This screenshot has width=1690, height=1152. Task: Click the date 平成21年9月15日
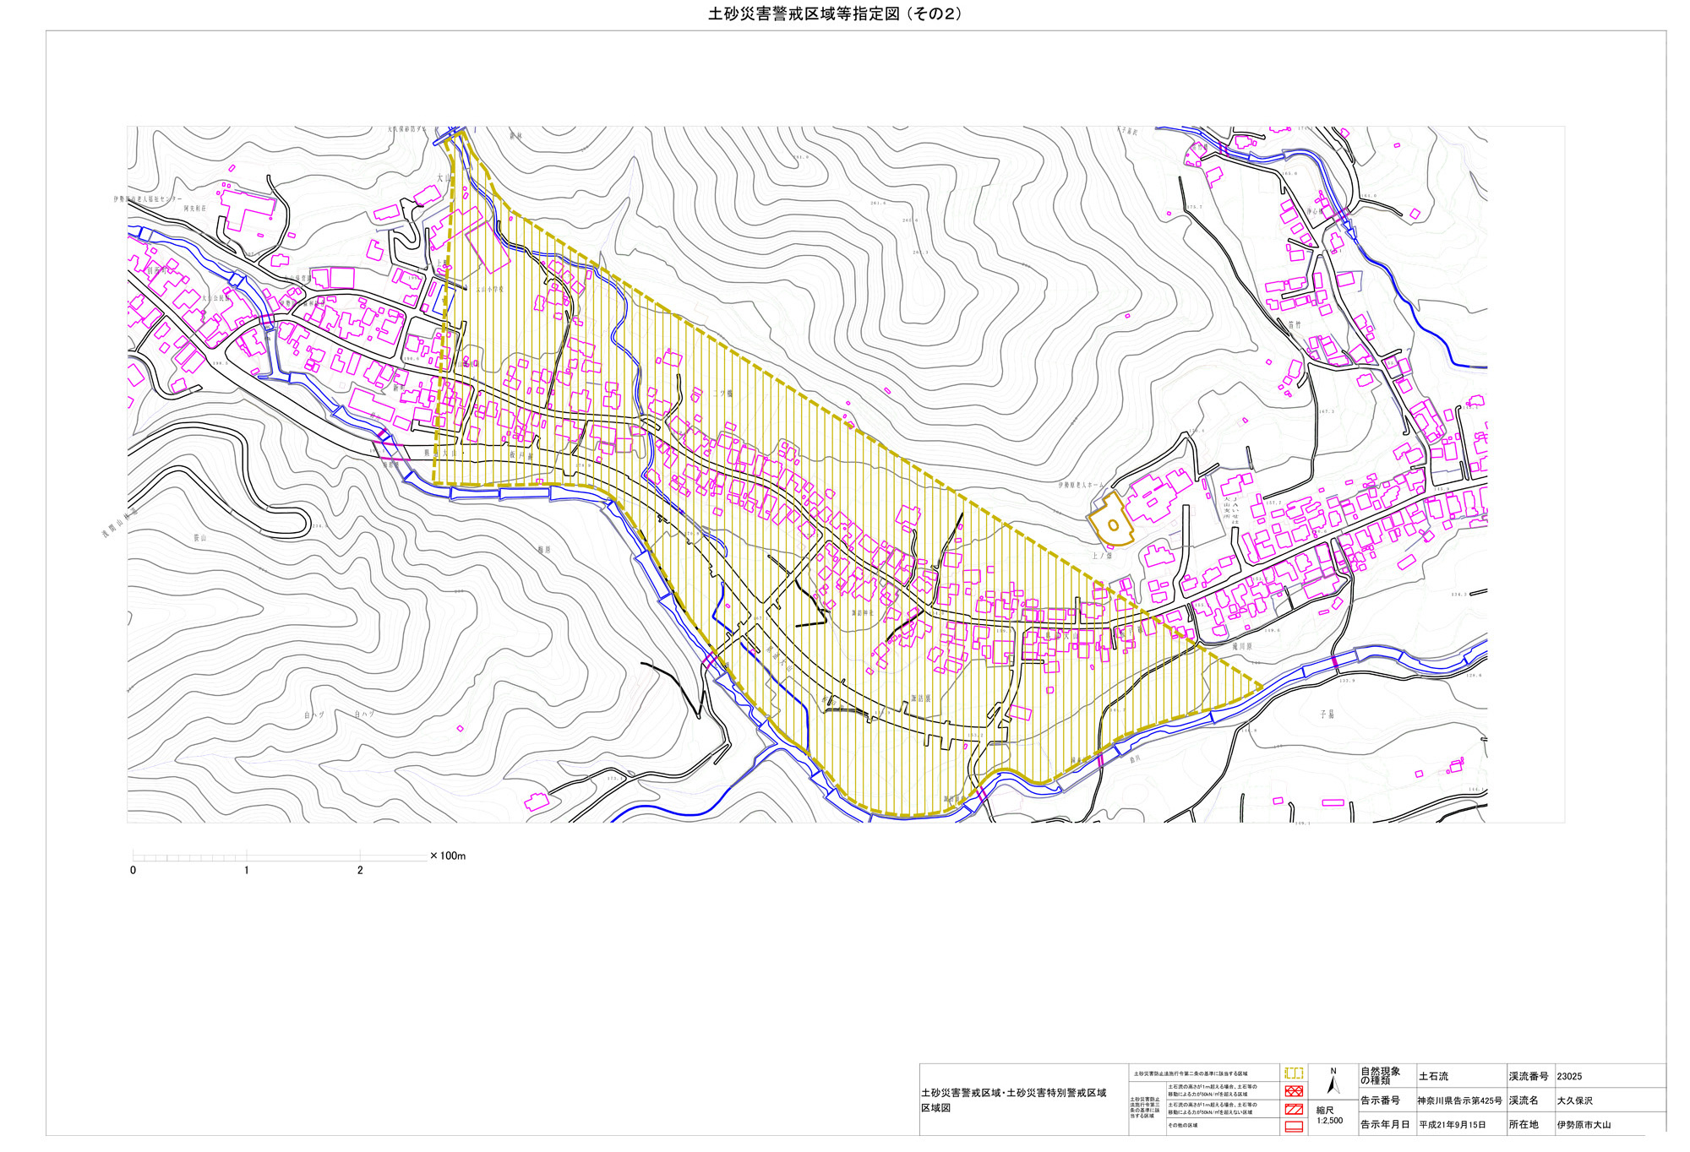click(1452, 1125)
